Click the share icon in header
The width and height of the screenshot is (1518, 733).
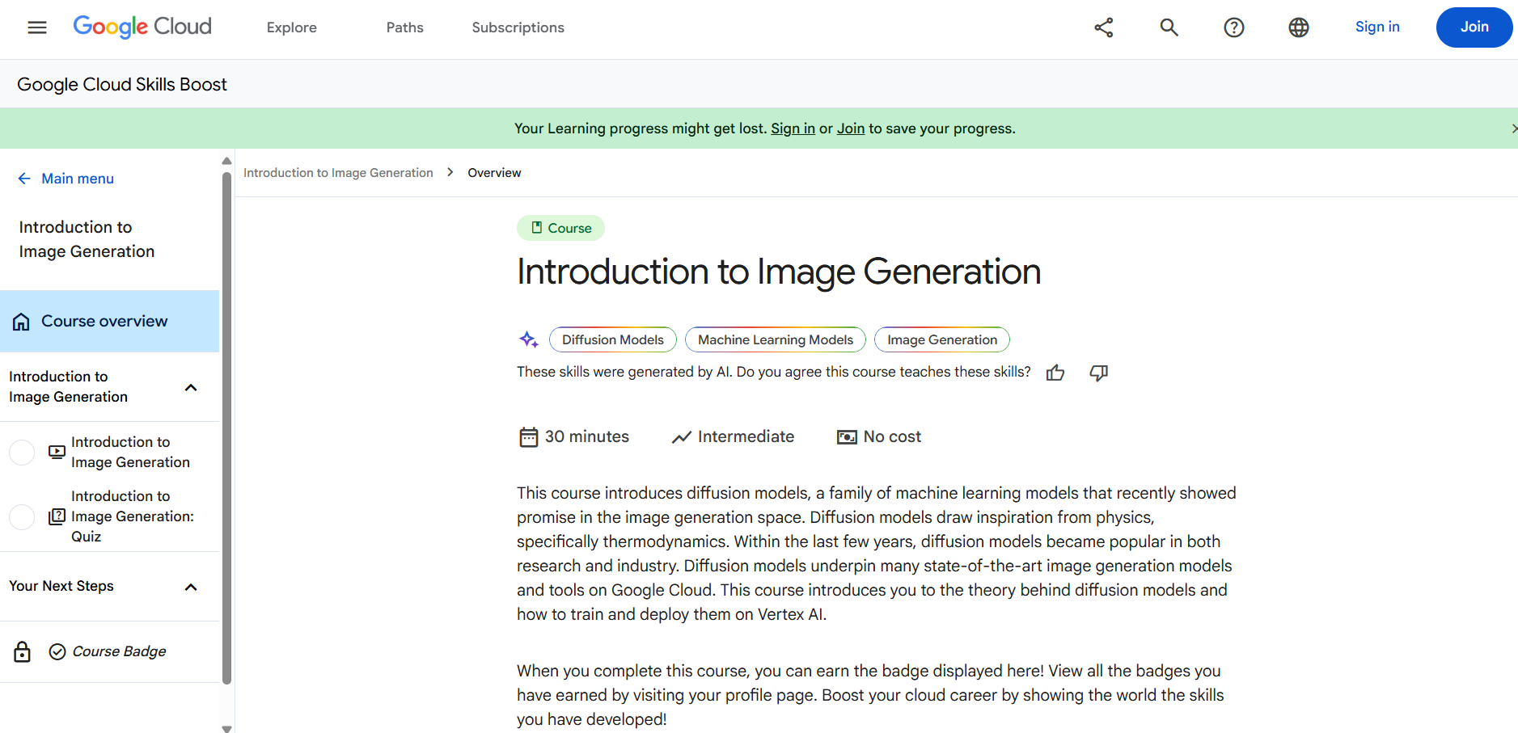tap(1104, 27)
